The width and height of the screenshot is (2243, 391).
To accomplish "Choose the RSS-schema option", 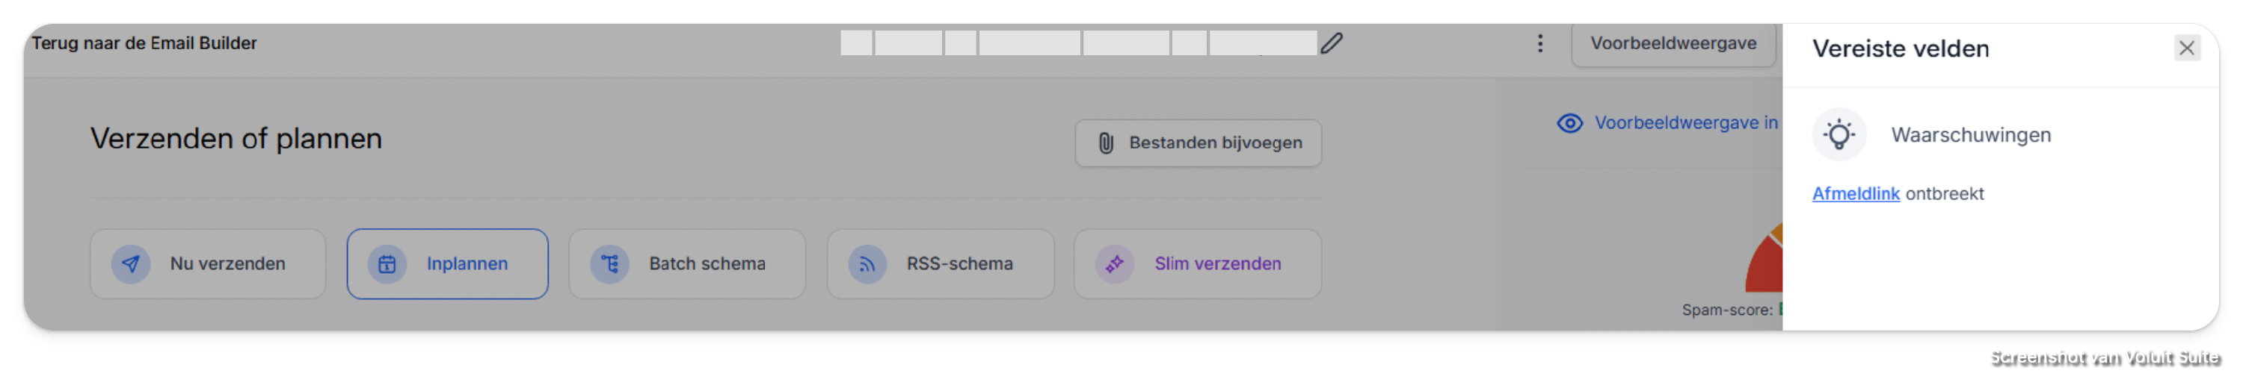I will point(941,263).
